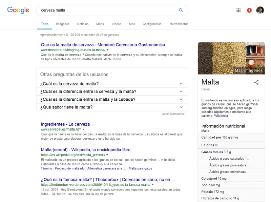Image resolution: width=271 pixels, height=202 pixels.
Task: Open the account profile picture
Action: point(260,11)
